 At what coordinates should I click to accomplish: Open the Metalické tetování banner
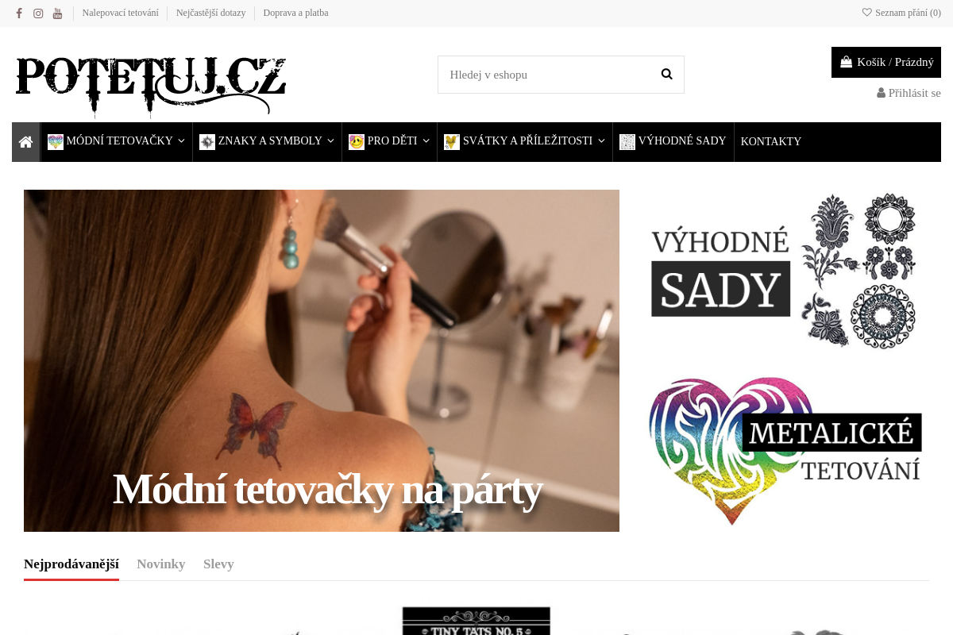click(785, 451)
